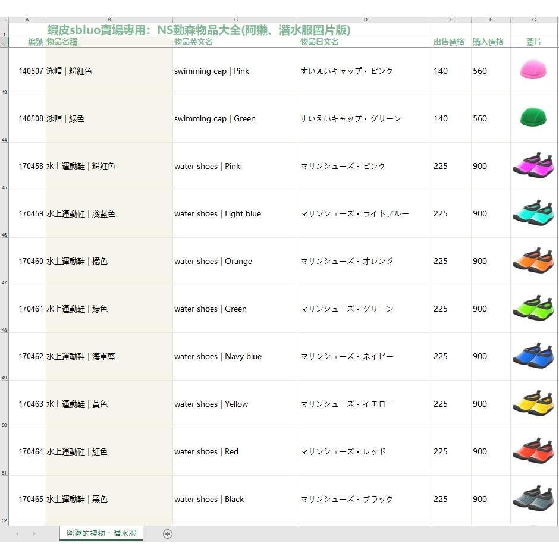Select the pink water shoes image
This screenshot has height=559, width=559.
point(533,165)
